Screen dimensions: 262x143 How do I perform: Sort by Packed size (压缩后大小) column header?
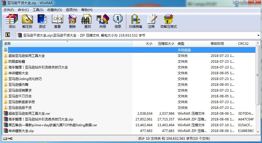(x=165, y=44)
